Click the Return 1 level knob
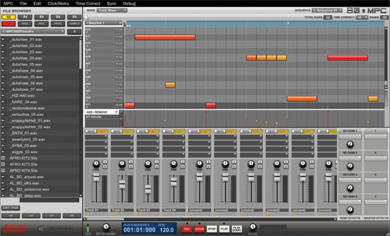 (350, 144)
